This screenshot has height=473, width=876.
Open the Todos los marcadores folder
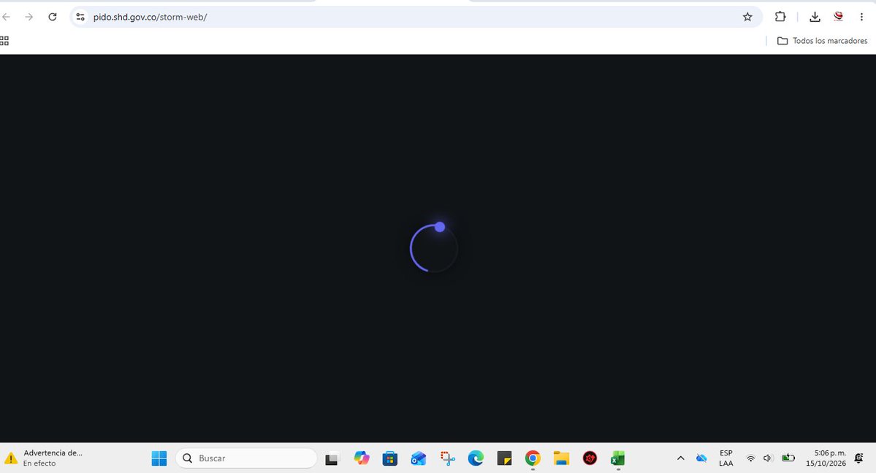[x=823, y=41]
